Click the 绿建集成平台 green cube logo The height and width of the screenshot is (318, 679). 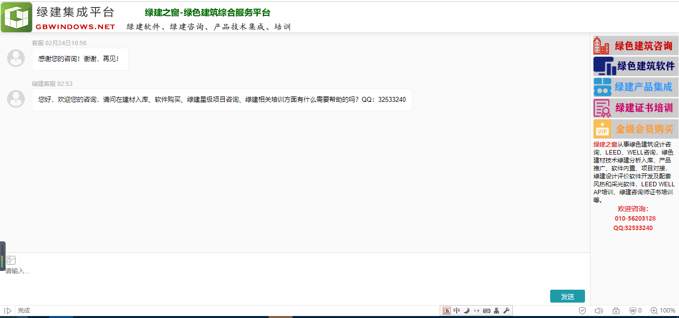point(16,17)
